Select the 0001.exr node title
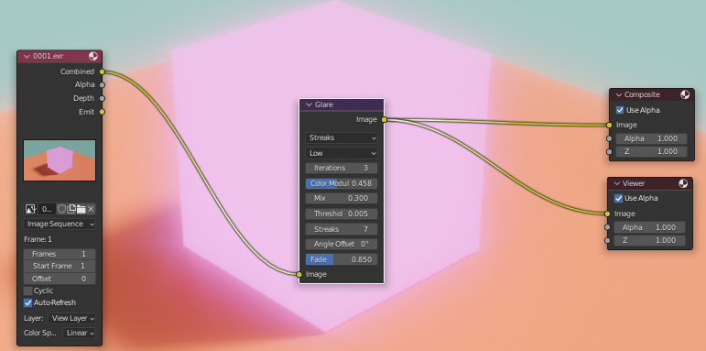 pyautogui.click(x=49, y=57)
